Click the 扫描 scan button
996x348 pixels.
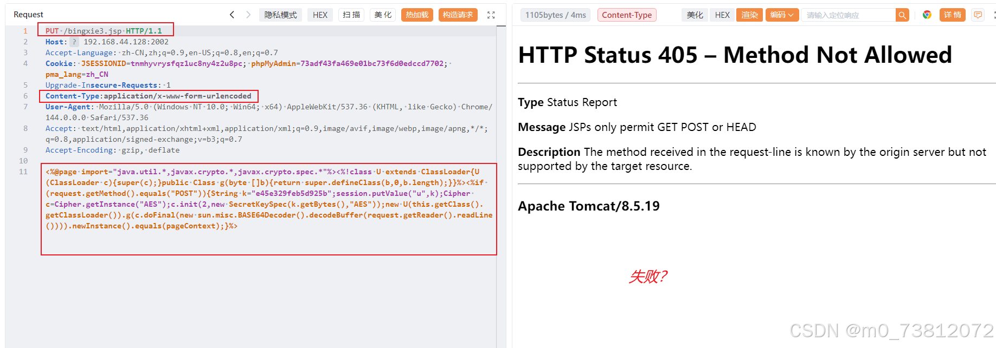click(x=351, y=15)
